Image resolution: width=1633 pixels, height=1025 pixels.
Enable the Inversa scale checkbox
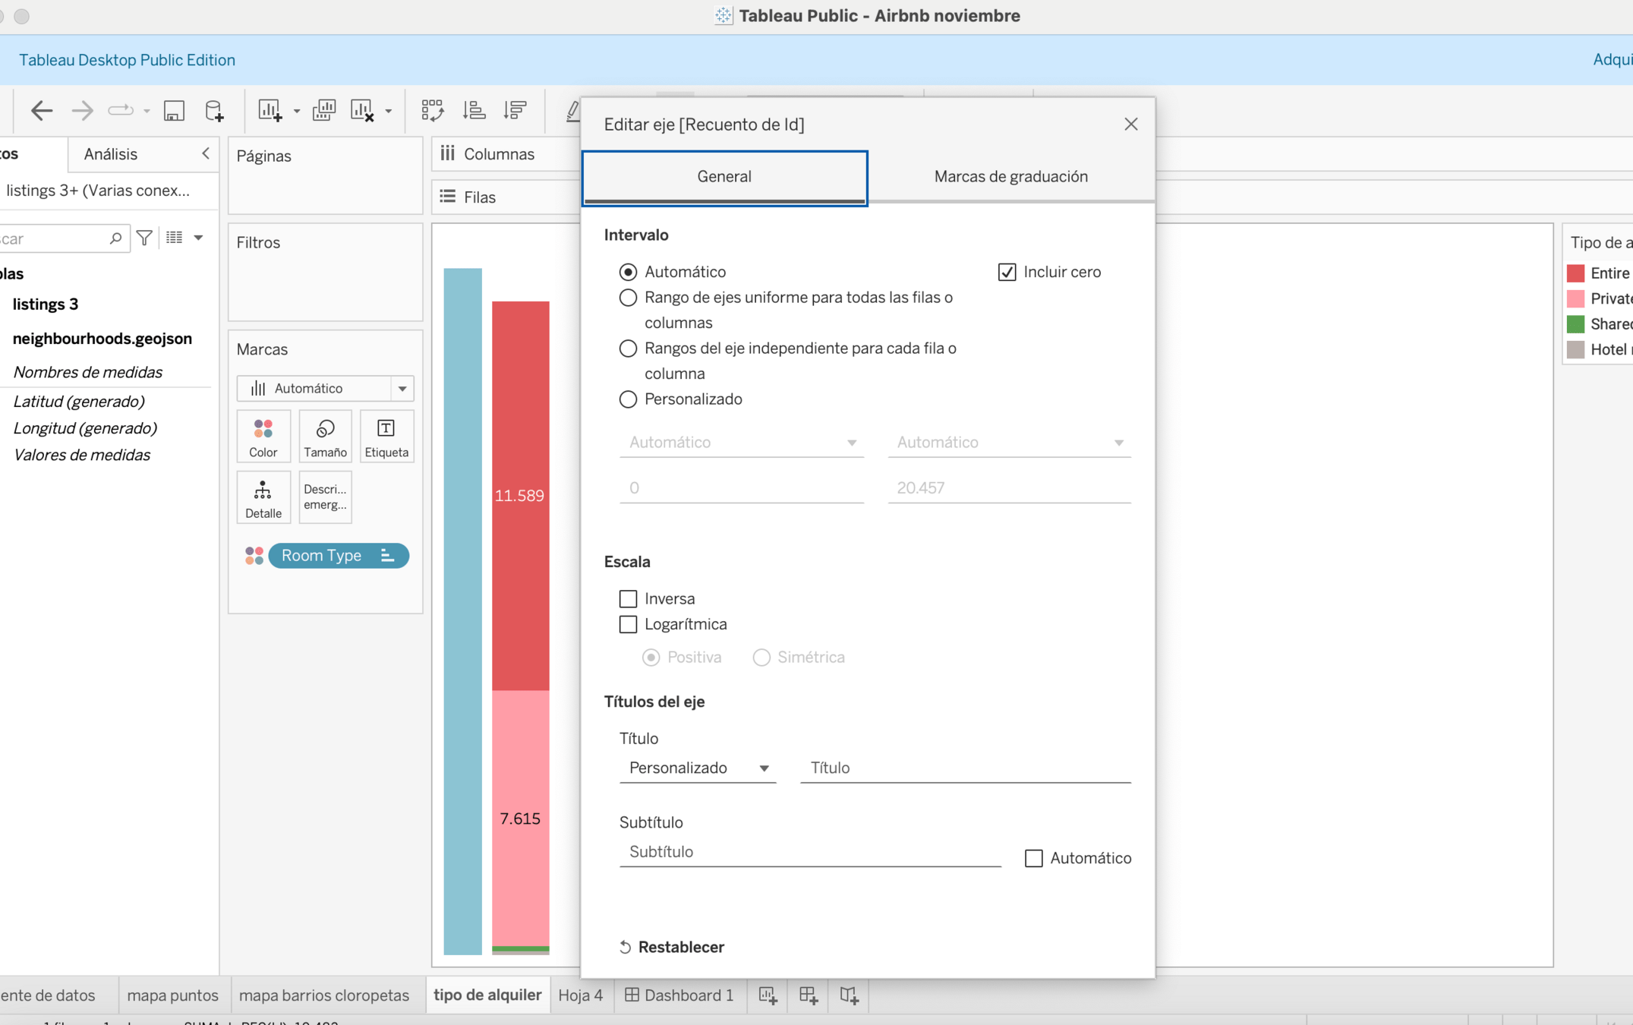(x=628, y=599)
